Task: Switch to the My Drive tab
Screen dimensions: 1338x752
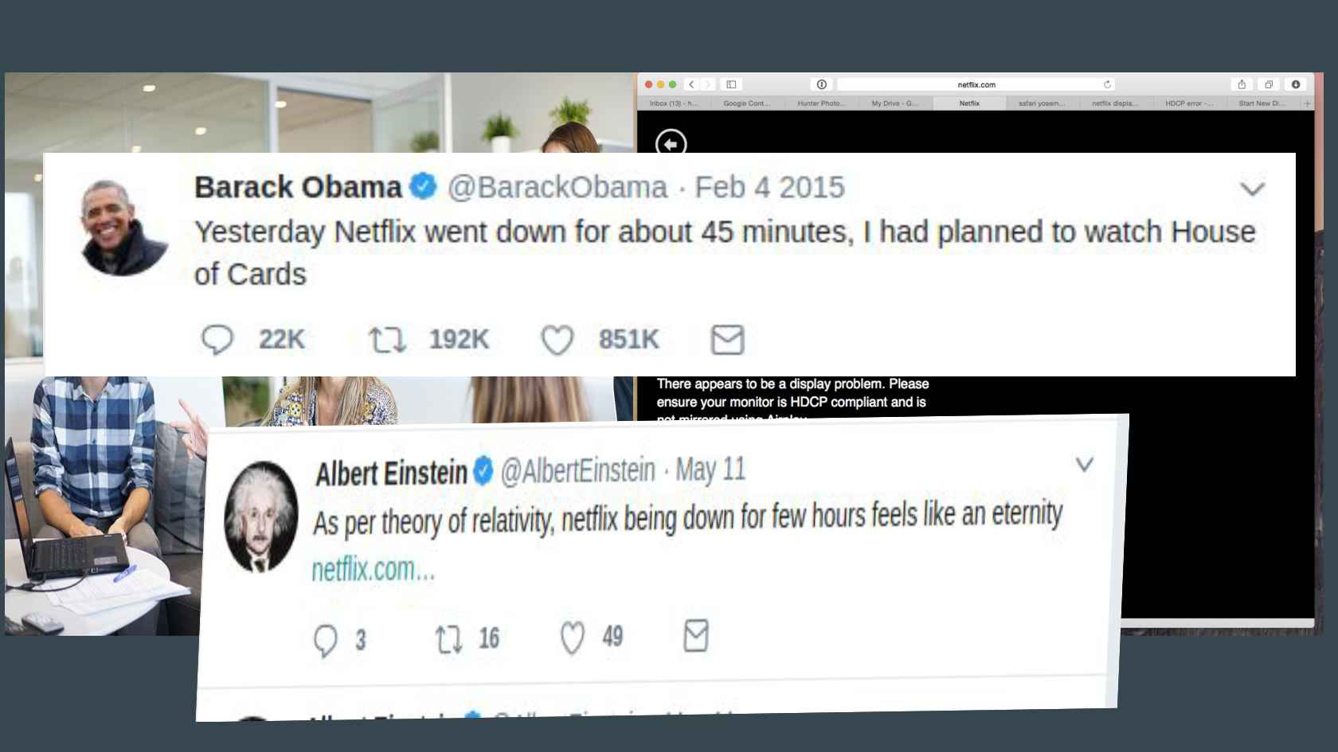Action: pyautogui.click(x=894, y=103)
